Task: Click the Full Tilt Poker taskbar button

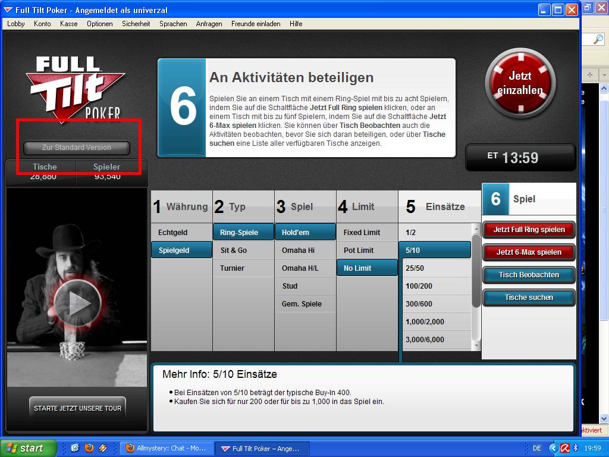Action: [262, 449]
